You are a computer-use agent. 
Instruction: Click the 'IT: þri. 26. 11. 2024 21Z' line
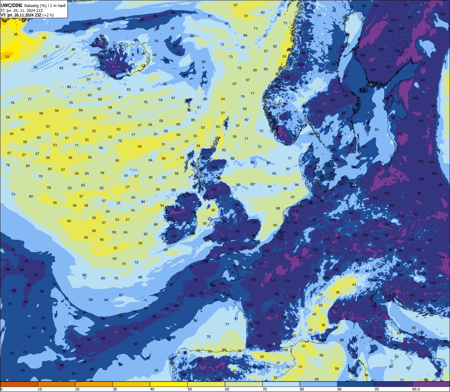[x=22, y=10]
